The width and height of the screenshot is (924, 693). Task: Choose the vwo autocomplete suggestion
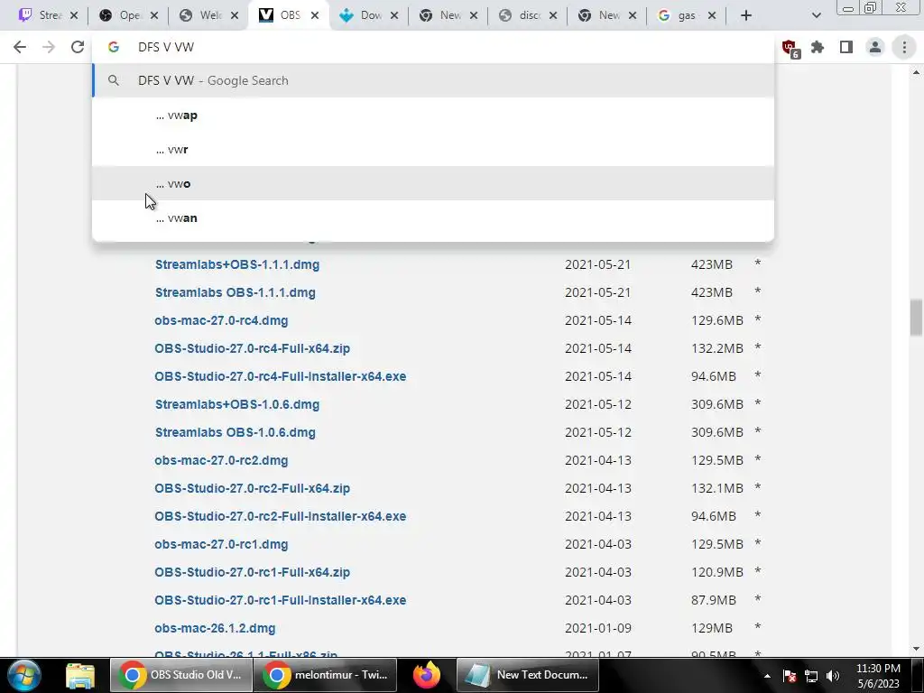433,184
